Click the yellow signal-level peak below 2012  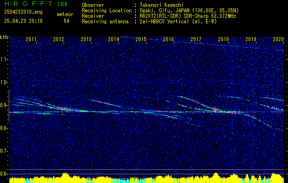tap(65, 175)
